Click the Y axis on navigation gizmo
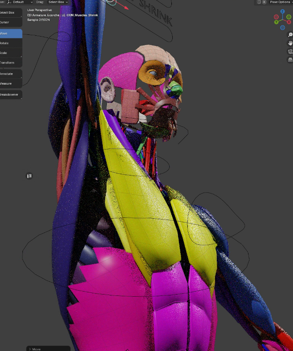 276,22
